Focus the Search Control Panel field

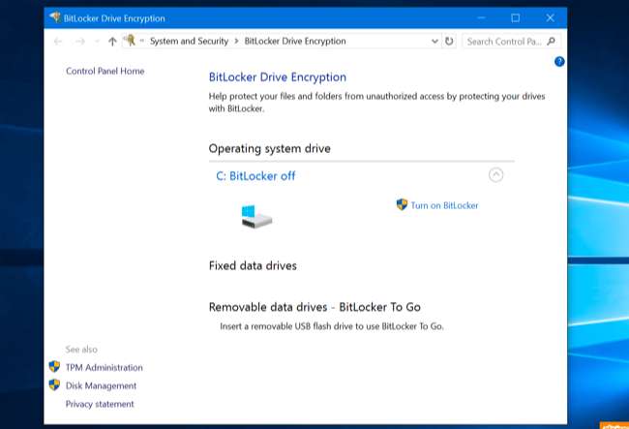point(503,42)
